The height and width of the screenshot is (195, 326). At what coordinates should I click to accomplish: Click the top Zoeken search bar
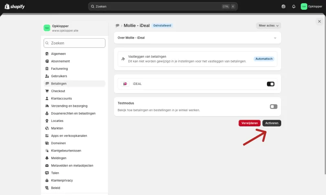pyautogui.click(x=163, y=6)
